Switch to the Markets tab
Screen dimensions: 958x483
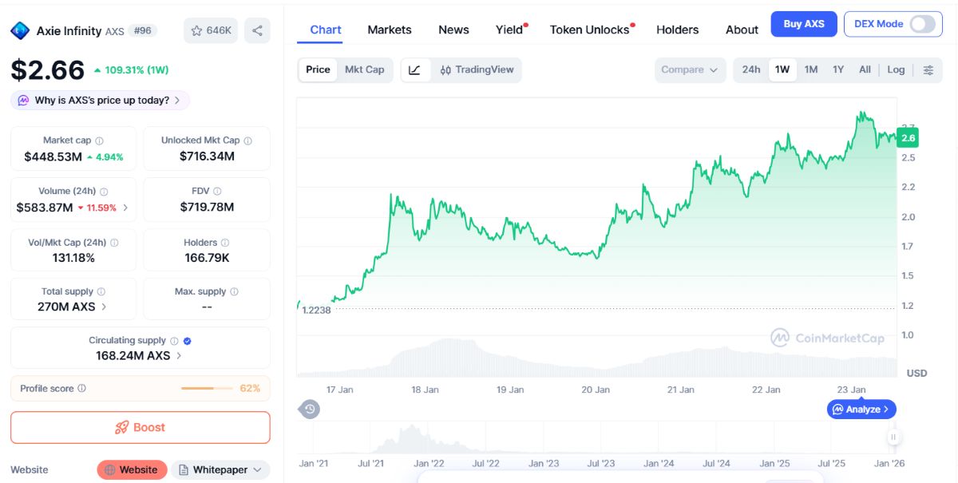click(390, 30)
